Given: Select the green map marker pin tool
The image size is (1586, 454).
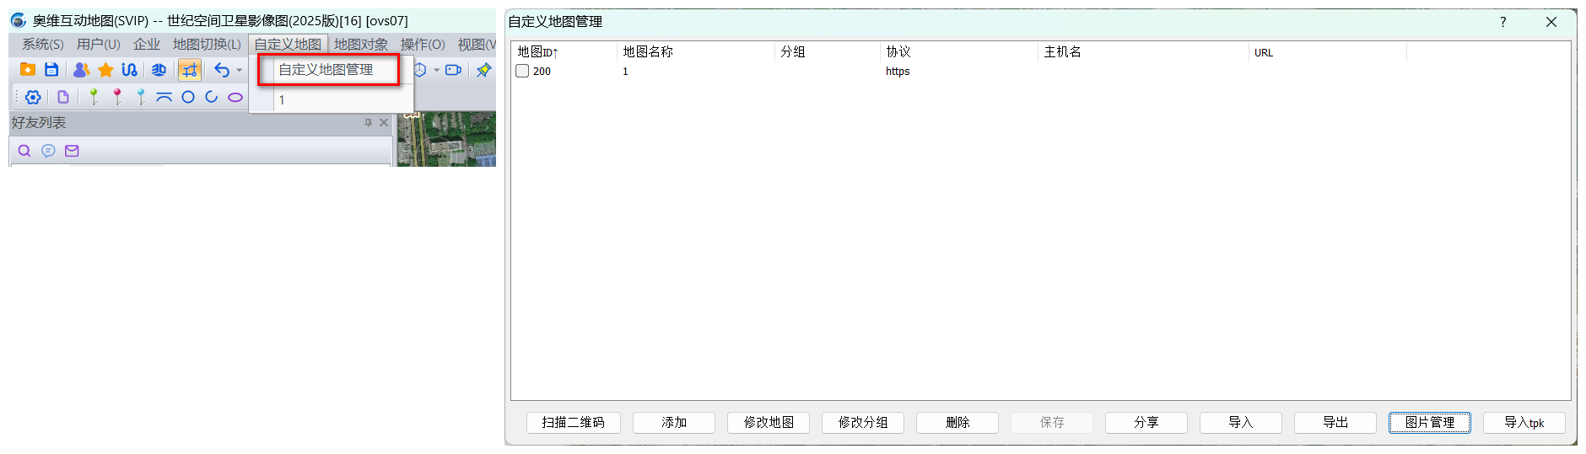Looking at the screenshot, I should point(94,97).
